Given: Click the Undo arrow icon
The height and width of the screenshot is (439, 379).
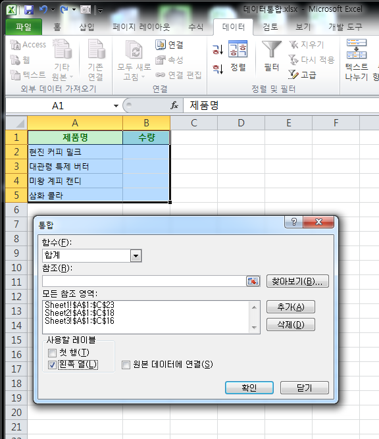Looking at the screenshot, I should 43,10.
